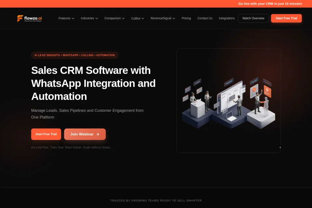Image resolution: width=312 pixels, height=208 pixels.
Task: Click the flowzo.ai logo
Action: coord(30,18)
